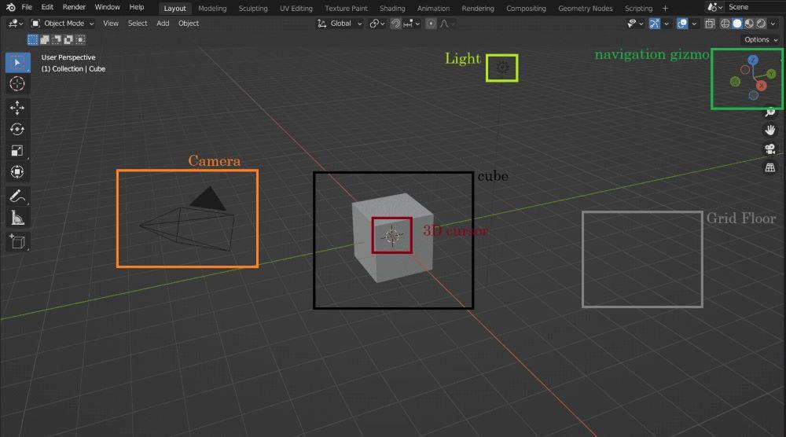Expand gizmo options arrow
Viewport: 786px width, 437px height.
(667, 24)
